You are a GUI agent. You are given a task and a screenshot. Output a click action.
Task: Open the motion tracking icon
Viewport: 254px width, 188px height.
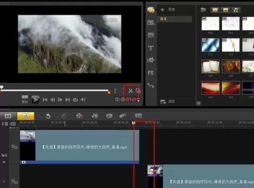pyautogui.click(x=123, y=116)
